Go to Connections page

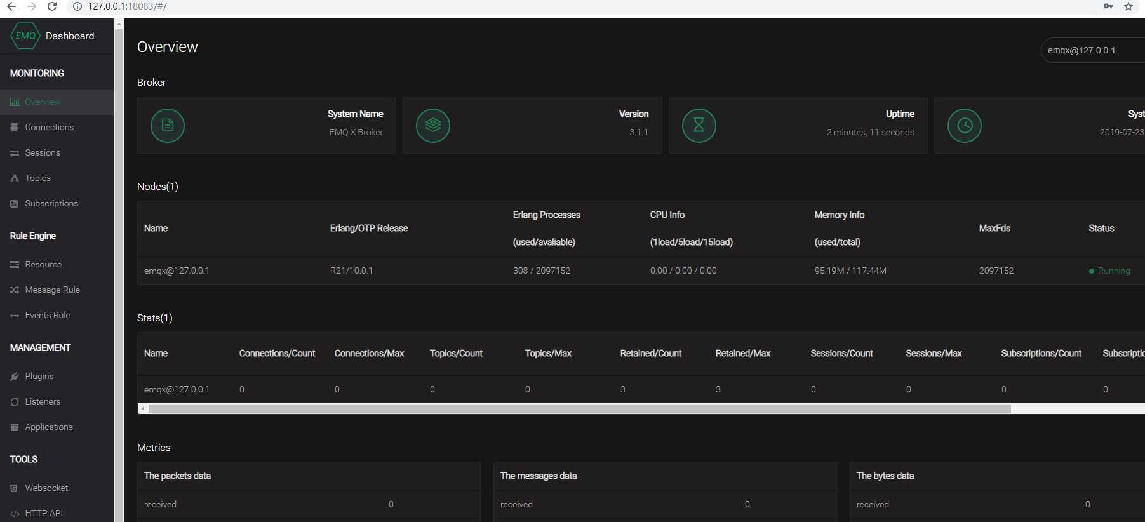tap(57, 127)
